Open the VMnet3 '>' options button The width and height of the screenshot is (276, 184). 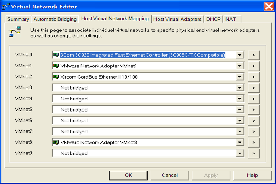[253, 88]
